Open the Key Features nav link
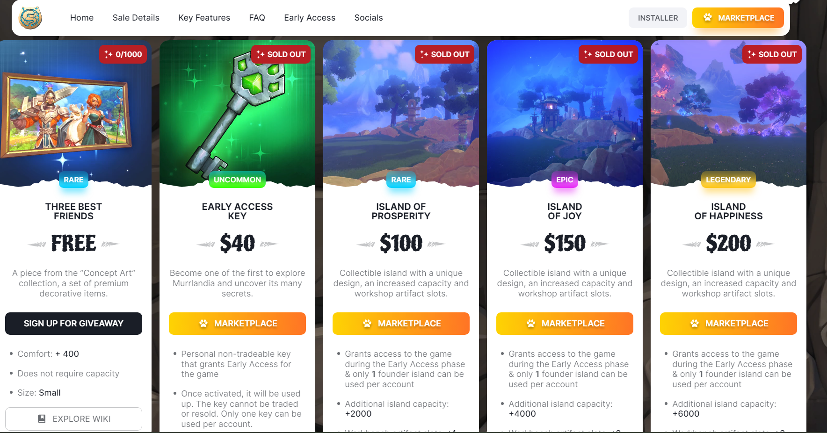 coord(204,18)
